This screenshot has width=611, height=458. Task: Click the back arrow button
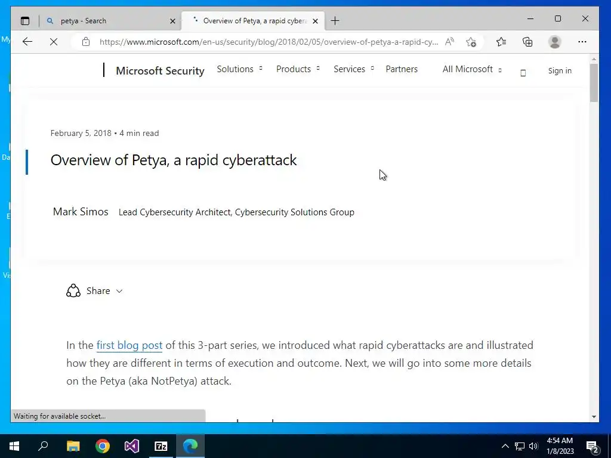click(27, 41)
